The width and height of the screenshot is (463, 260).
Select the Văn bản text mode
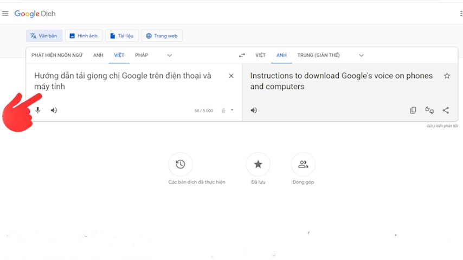(44, 36)
